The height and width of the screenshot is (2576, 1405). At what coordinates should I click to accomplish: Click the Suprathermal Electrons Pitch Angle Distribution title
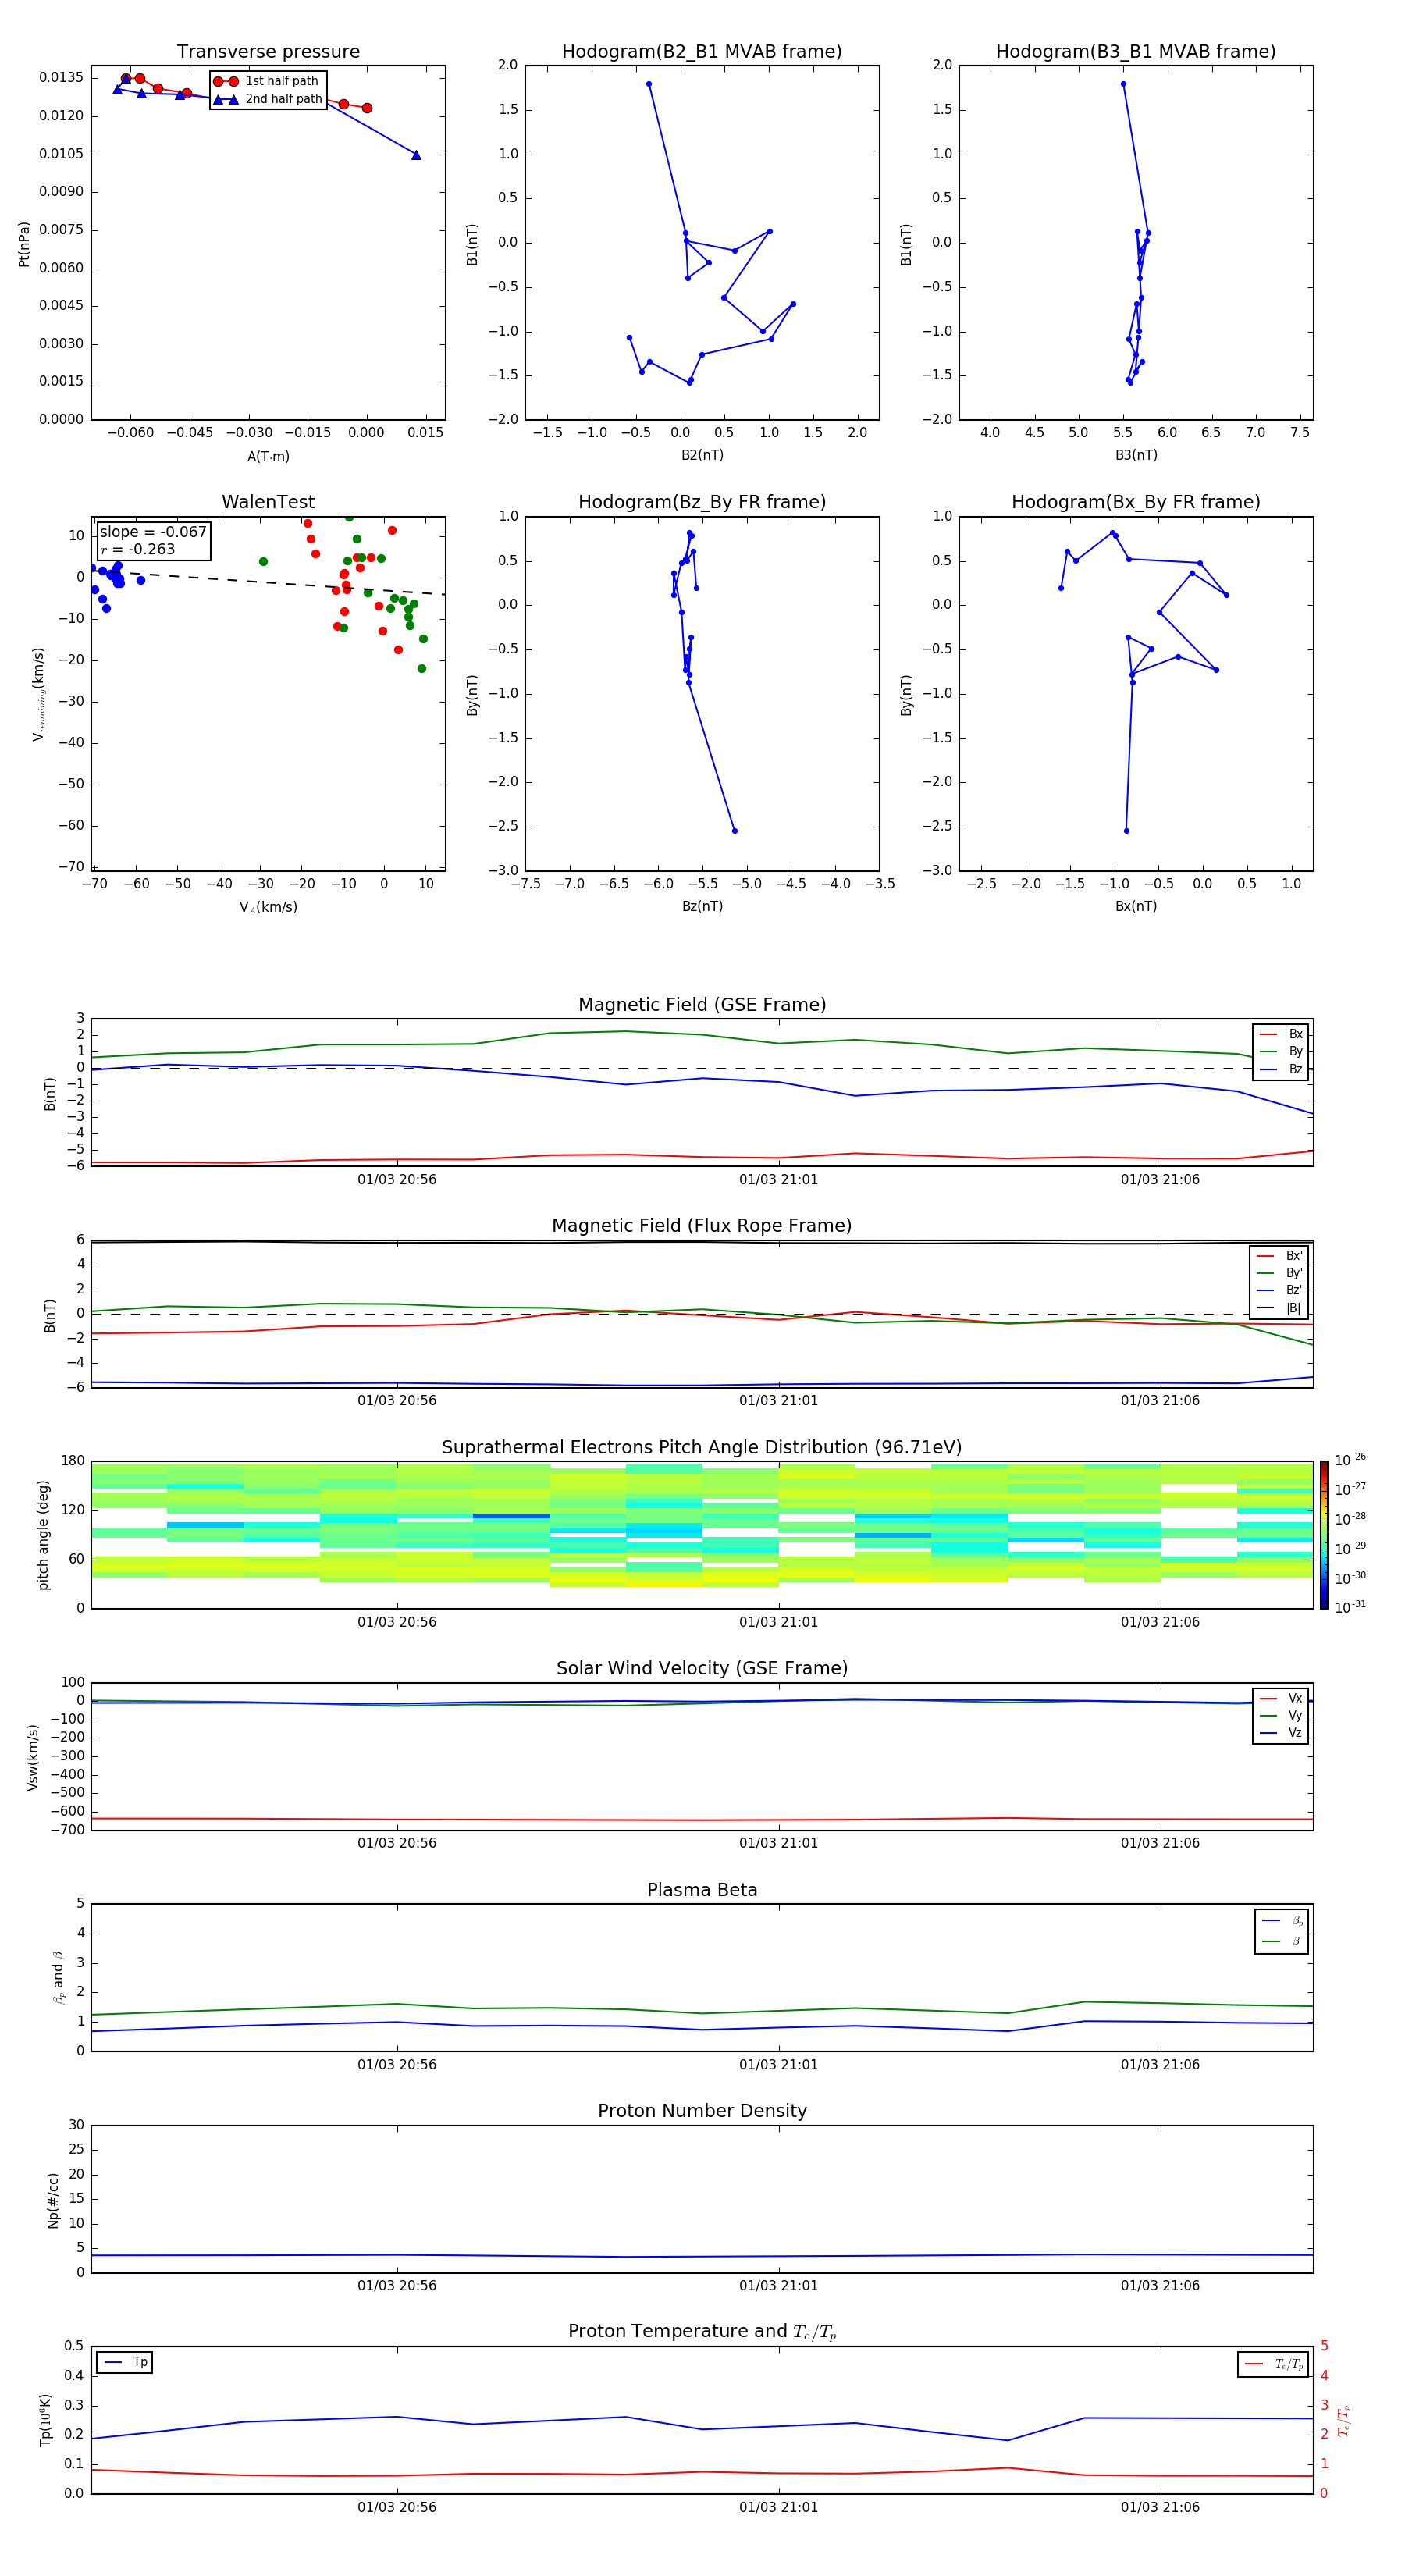click(702, 1448)
